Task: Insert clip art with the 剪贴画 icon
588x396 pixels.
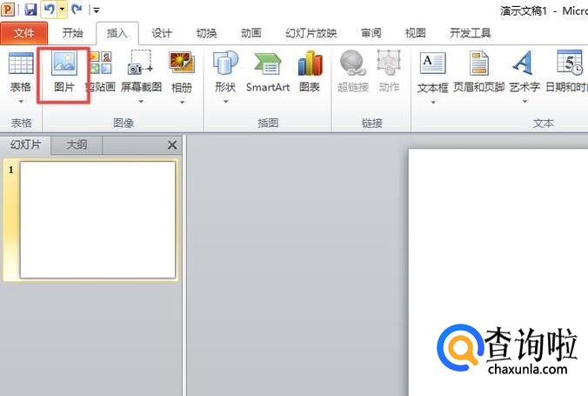Action: (101, 63)
